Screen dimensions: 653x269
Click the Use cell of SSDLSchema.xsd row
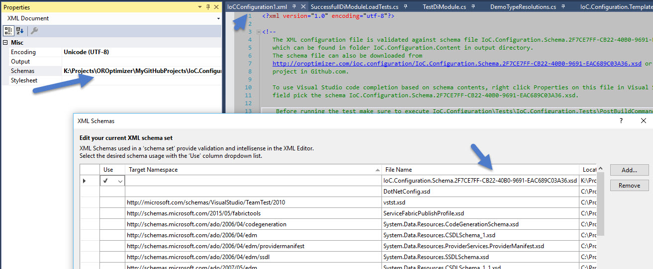(112, 257)
